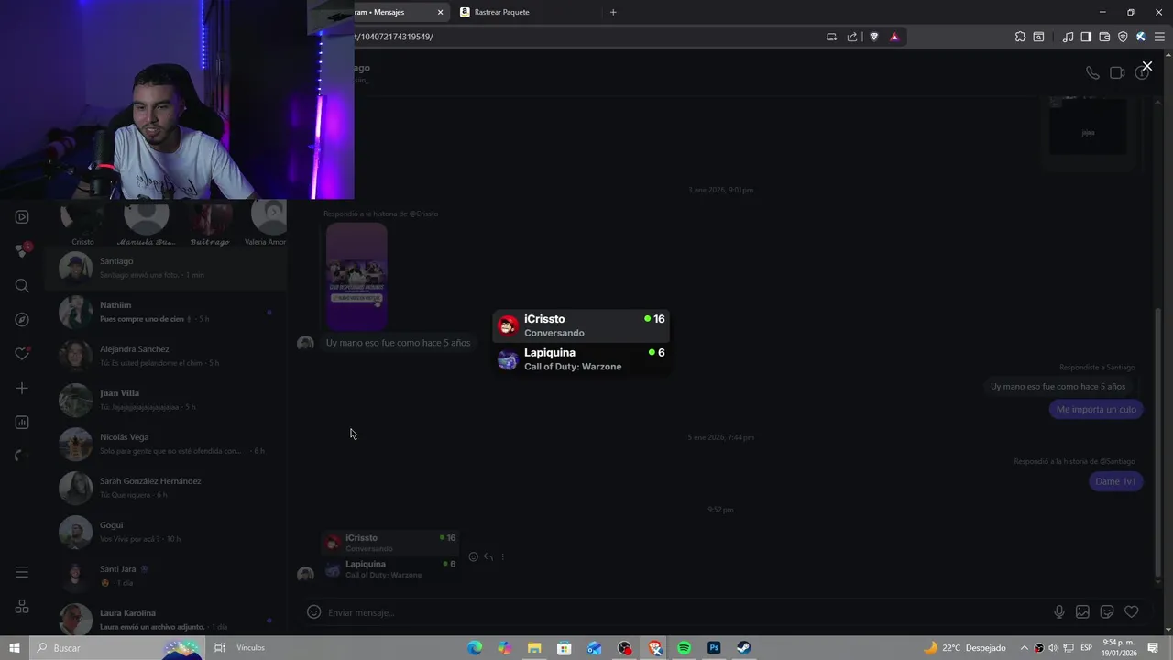The height and width of the screenshot is (660, 1173).
Task: Click the enlarged iCrissto Conversando row
Action: point(581,325)
